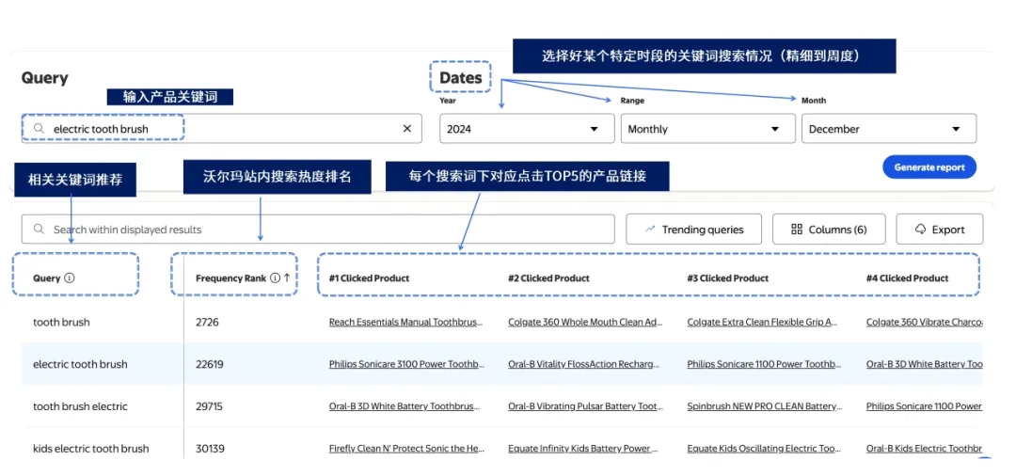The height and width of the screenshot is (476, 1016).
Task: Click frequency rank value 29715
Action: [209, 406]
